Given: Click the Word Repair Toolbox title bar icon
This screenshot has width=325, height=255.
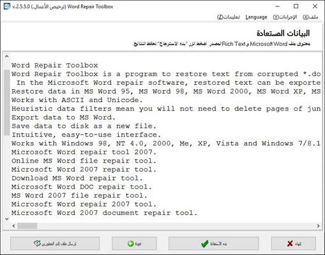Looking at the screenshot, I should 7,6.
